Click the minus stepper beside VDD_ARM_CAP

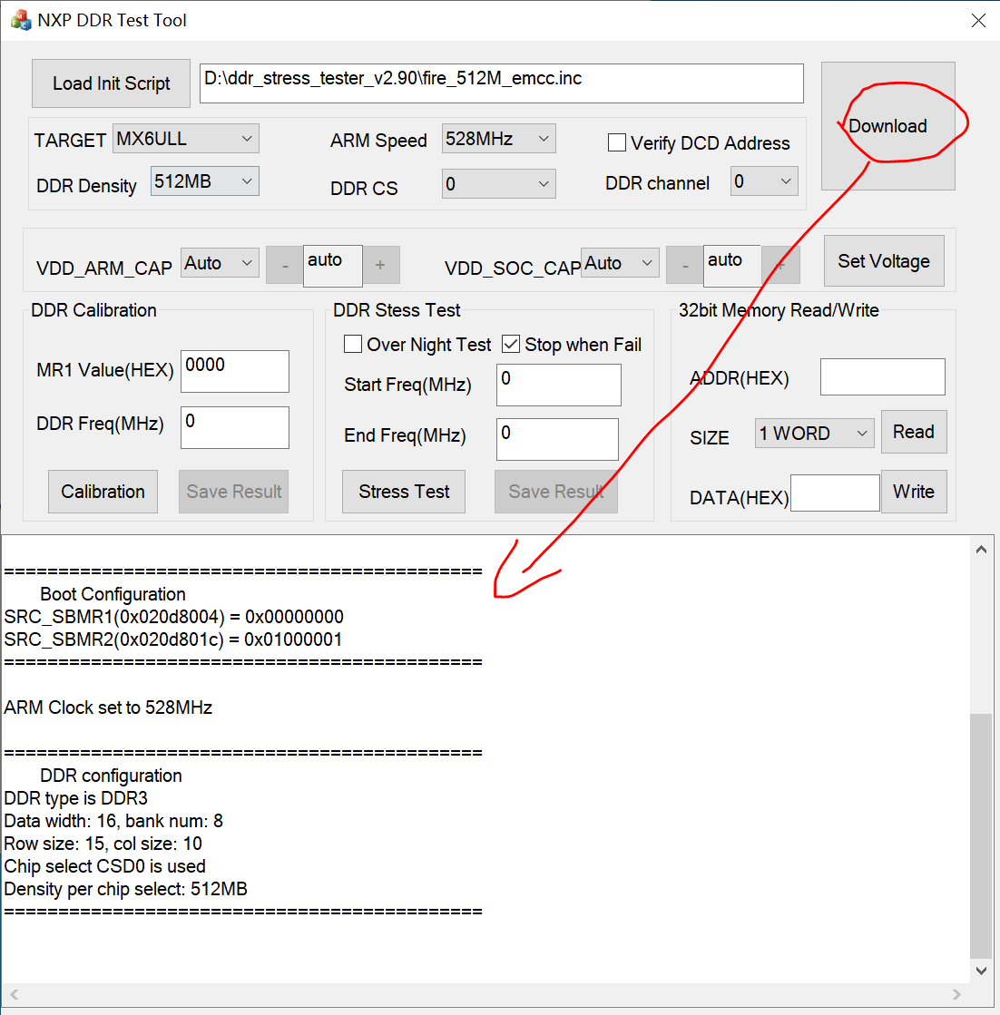pyautogui.click(x=284, y=264)
